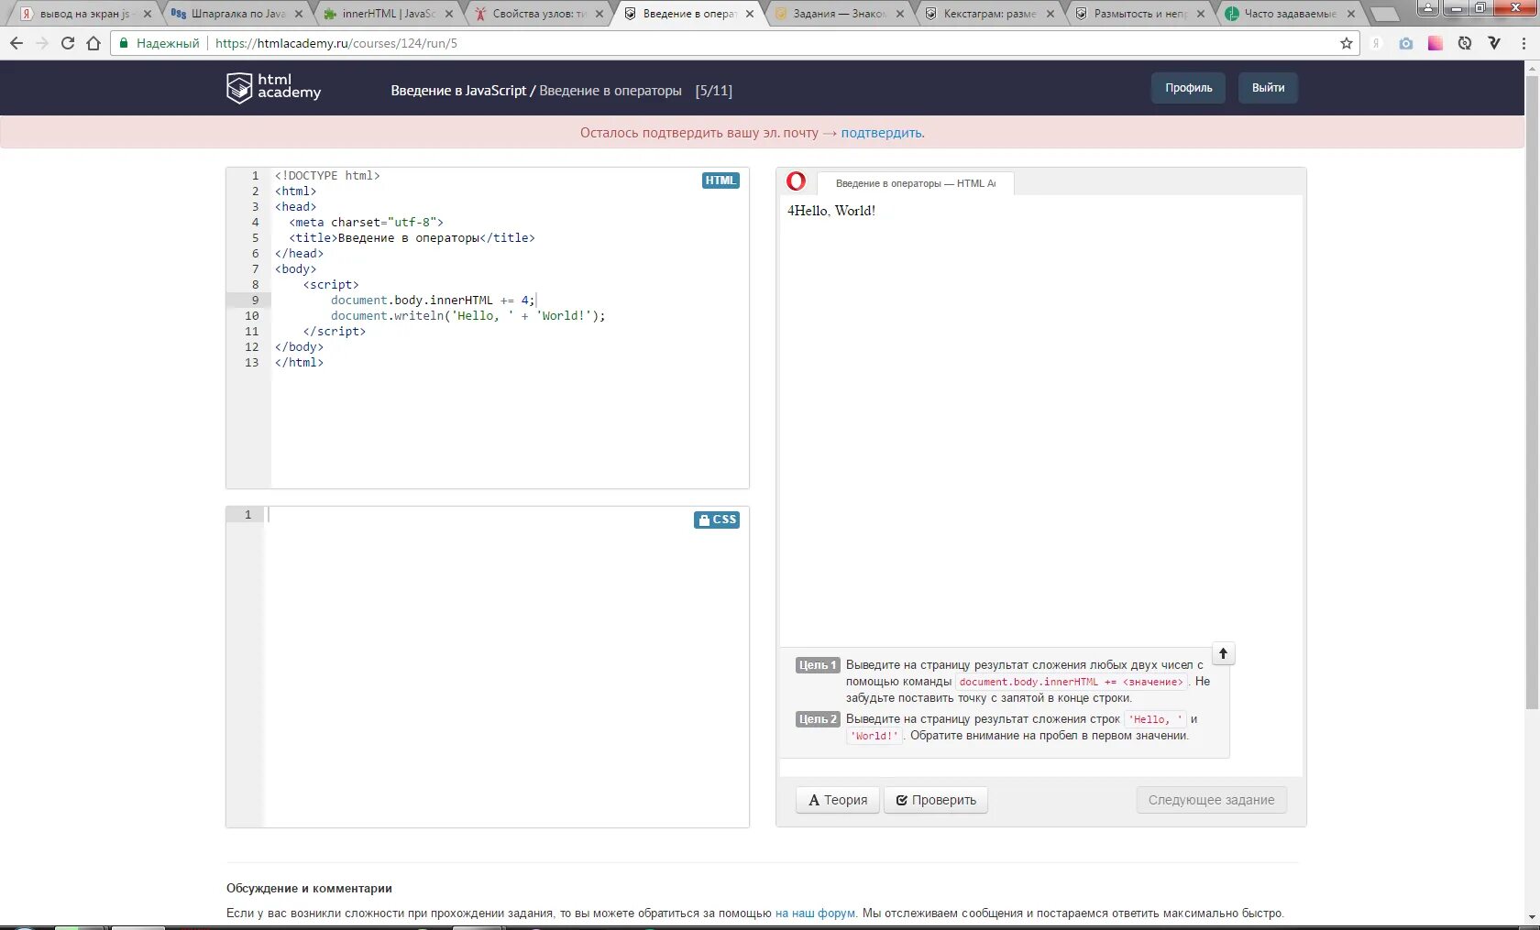Switch to the 'Часто задаваемые' tab
The height and width of the screenshot is (930, 1540).
point(1289,14)
